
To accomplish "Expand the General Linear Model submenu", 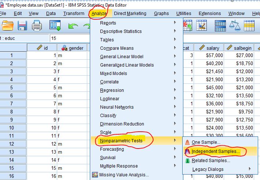I will tap(137, 57).
